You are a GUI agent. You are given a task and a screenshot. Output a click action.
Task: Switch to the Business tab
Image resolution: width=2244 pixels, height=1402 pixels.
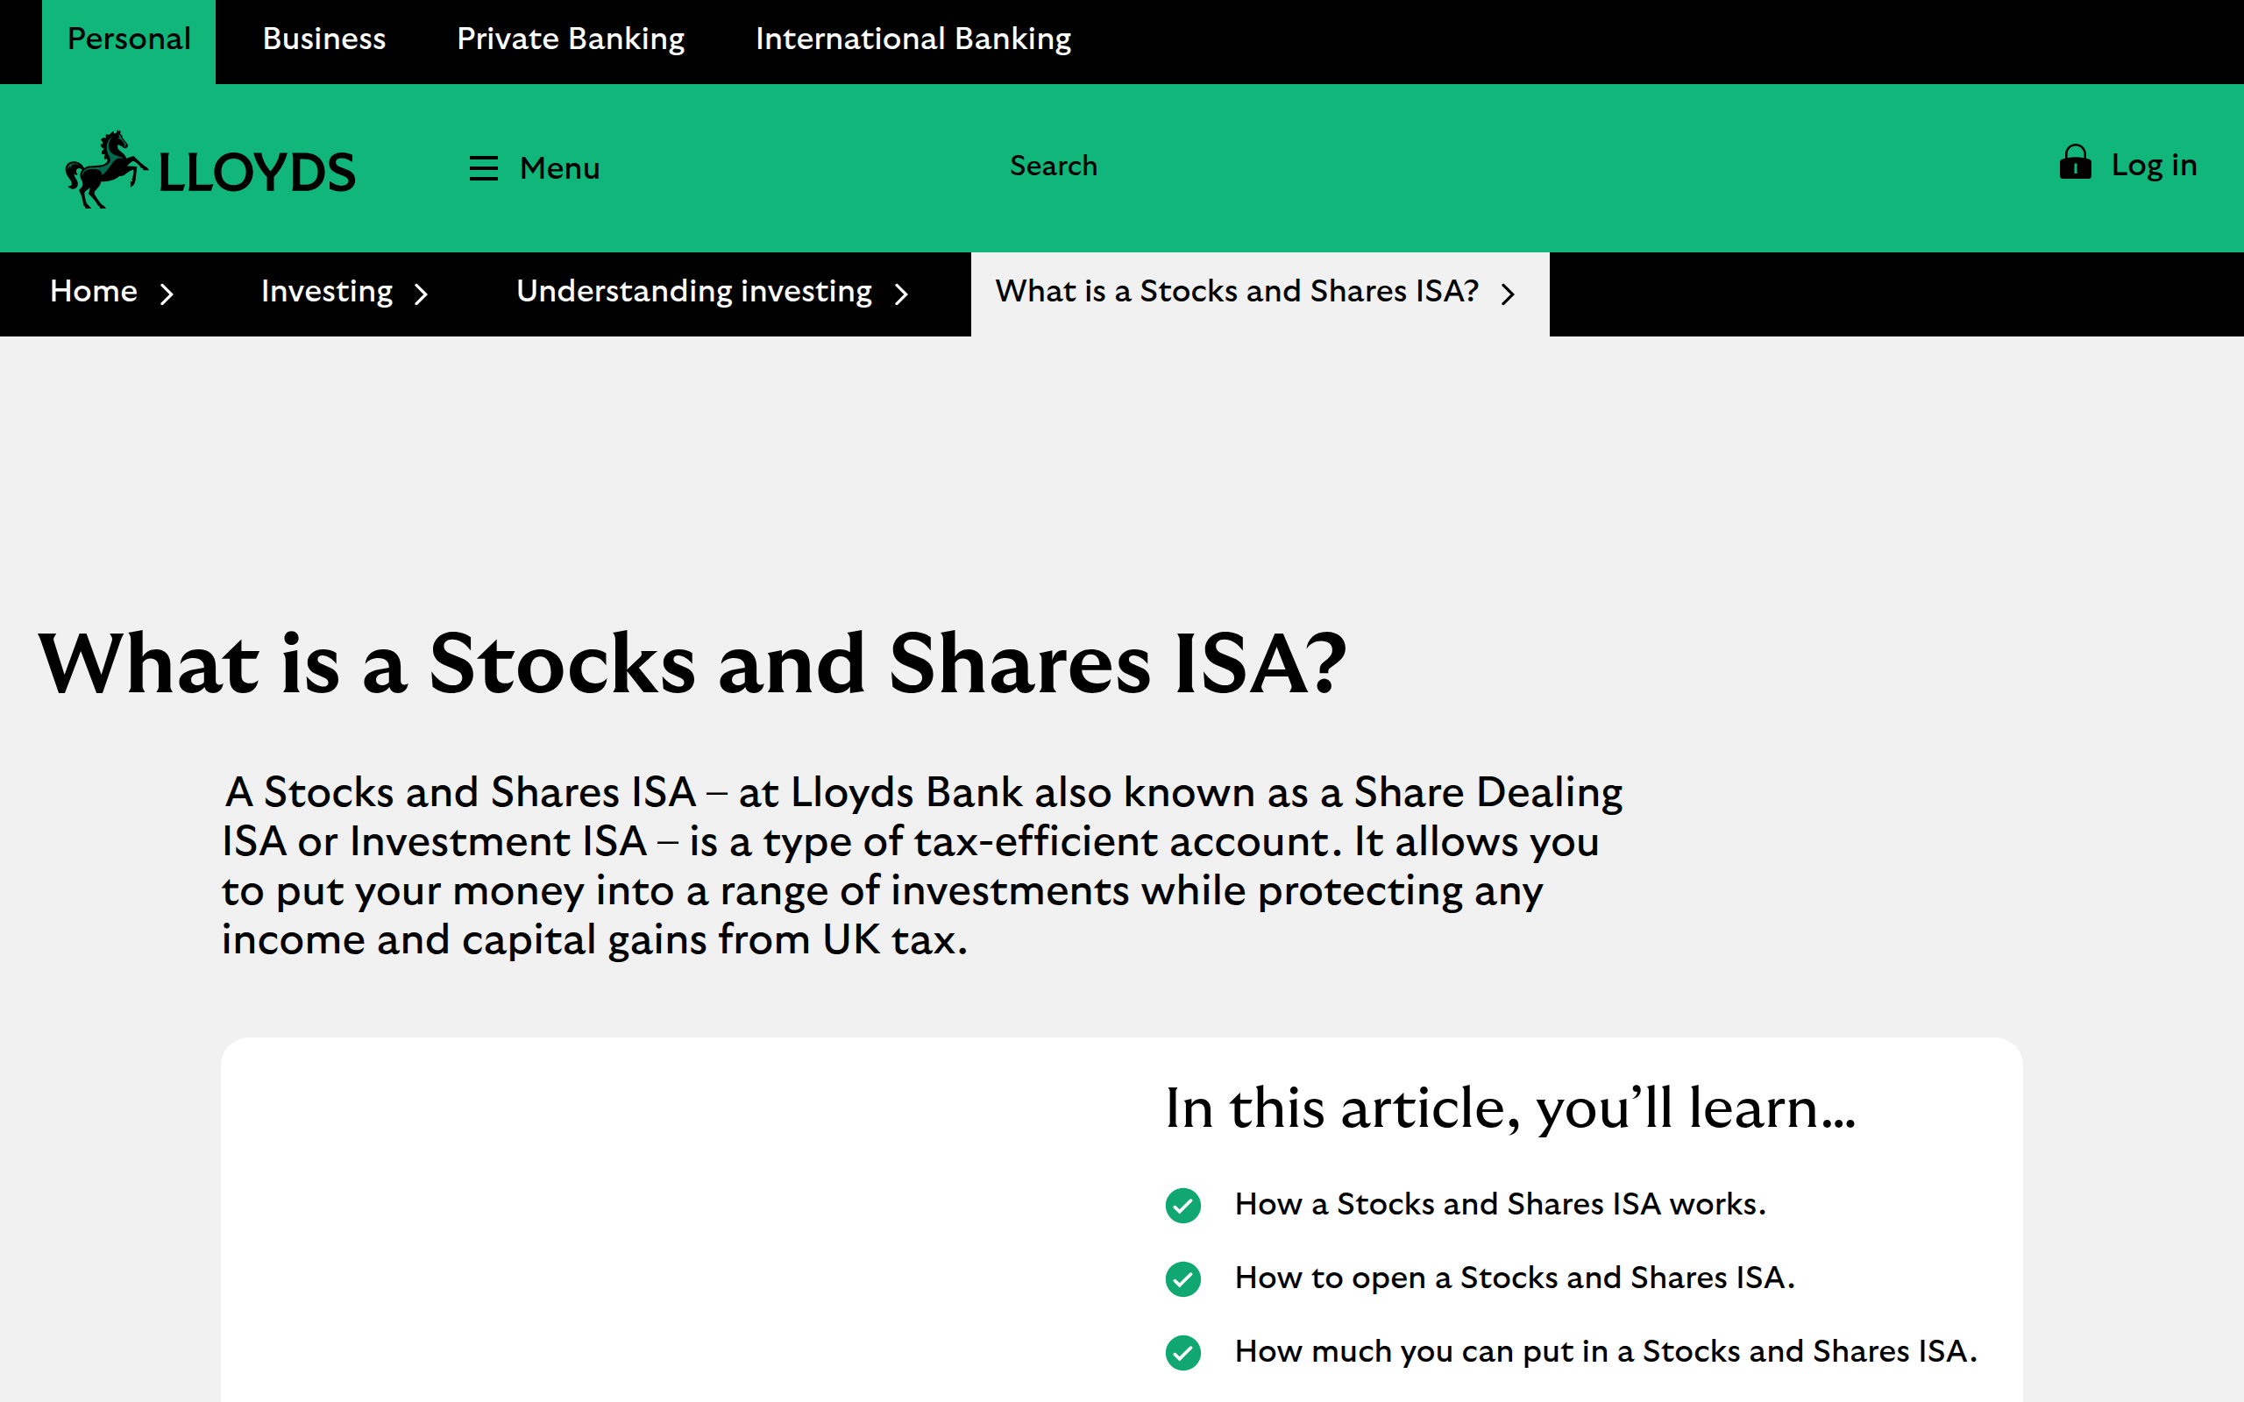coord(323,39)
